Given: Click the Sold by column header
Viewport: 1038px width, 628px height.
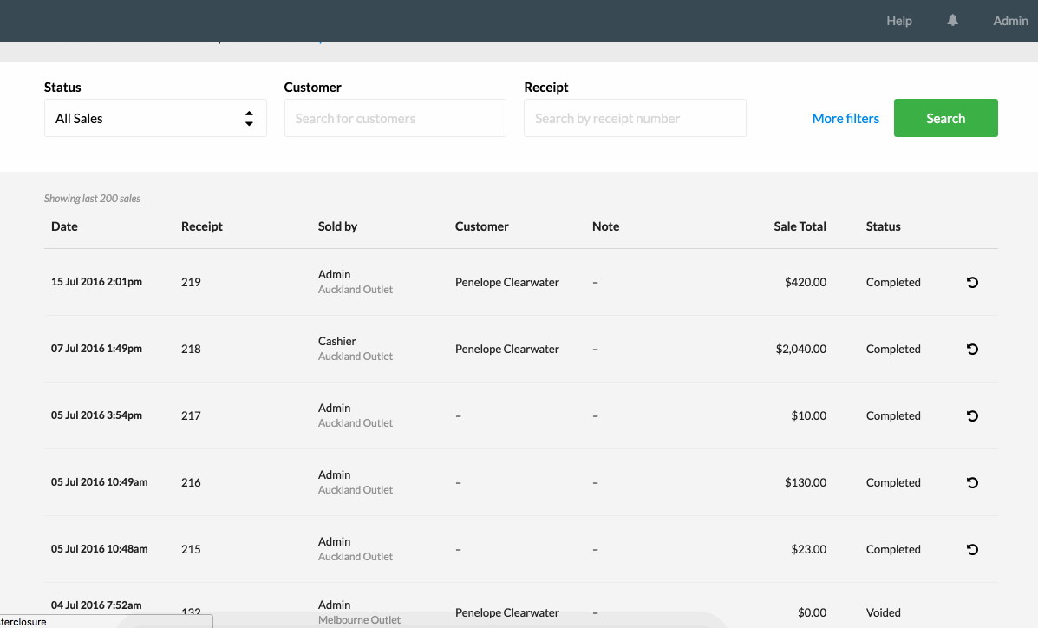Looking at the screenshot, I should click(337, 226).
